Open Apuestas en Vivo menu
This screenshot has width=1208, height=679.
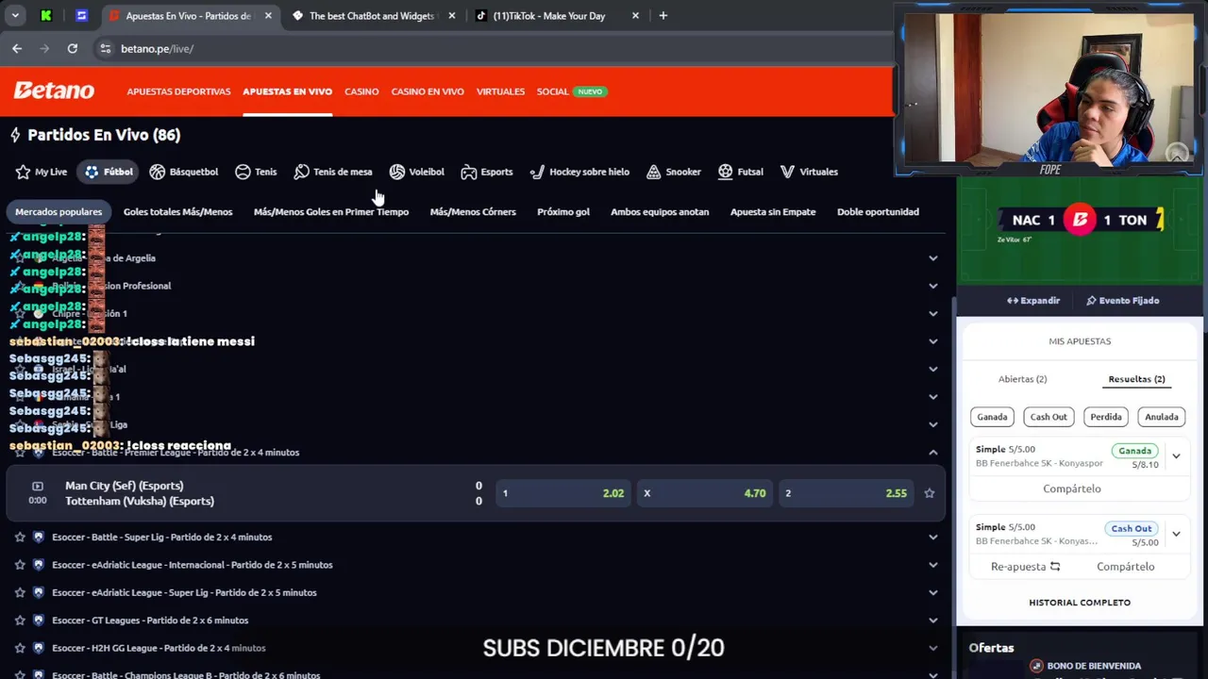287,91
